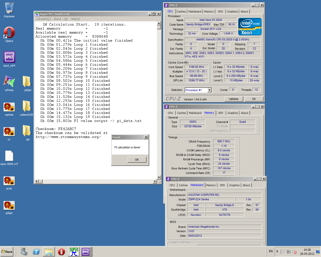Close the Finish dialog with X

point(146,137)
